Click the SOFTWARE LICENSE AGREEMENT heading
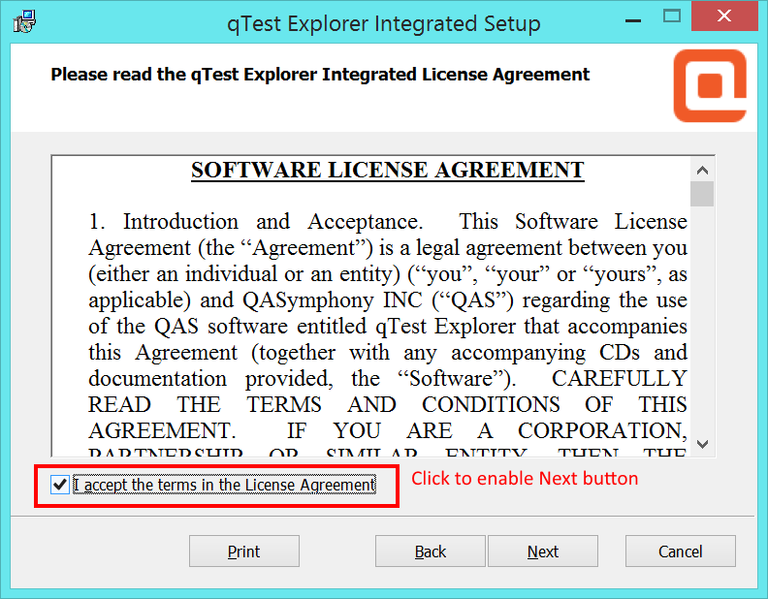This screenshot has height=599, width=768. [387, 171]
